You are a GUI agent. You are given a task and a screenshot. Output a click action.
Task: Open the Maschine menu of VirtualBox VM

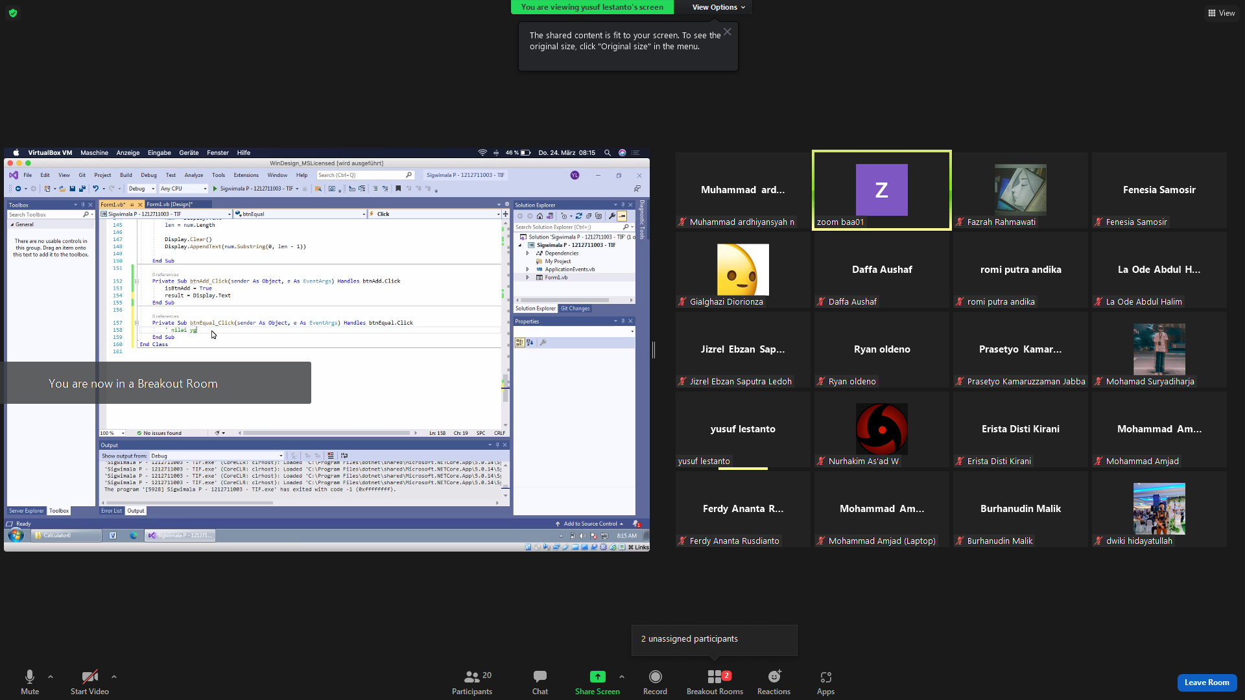94,153
